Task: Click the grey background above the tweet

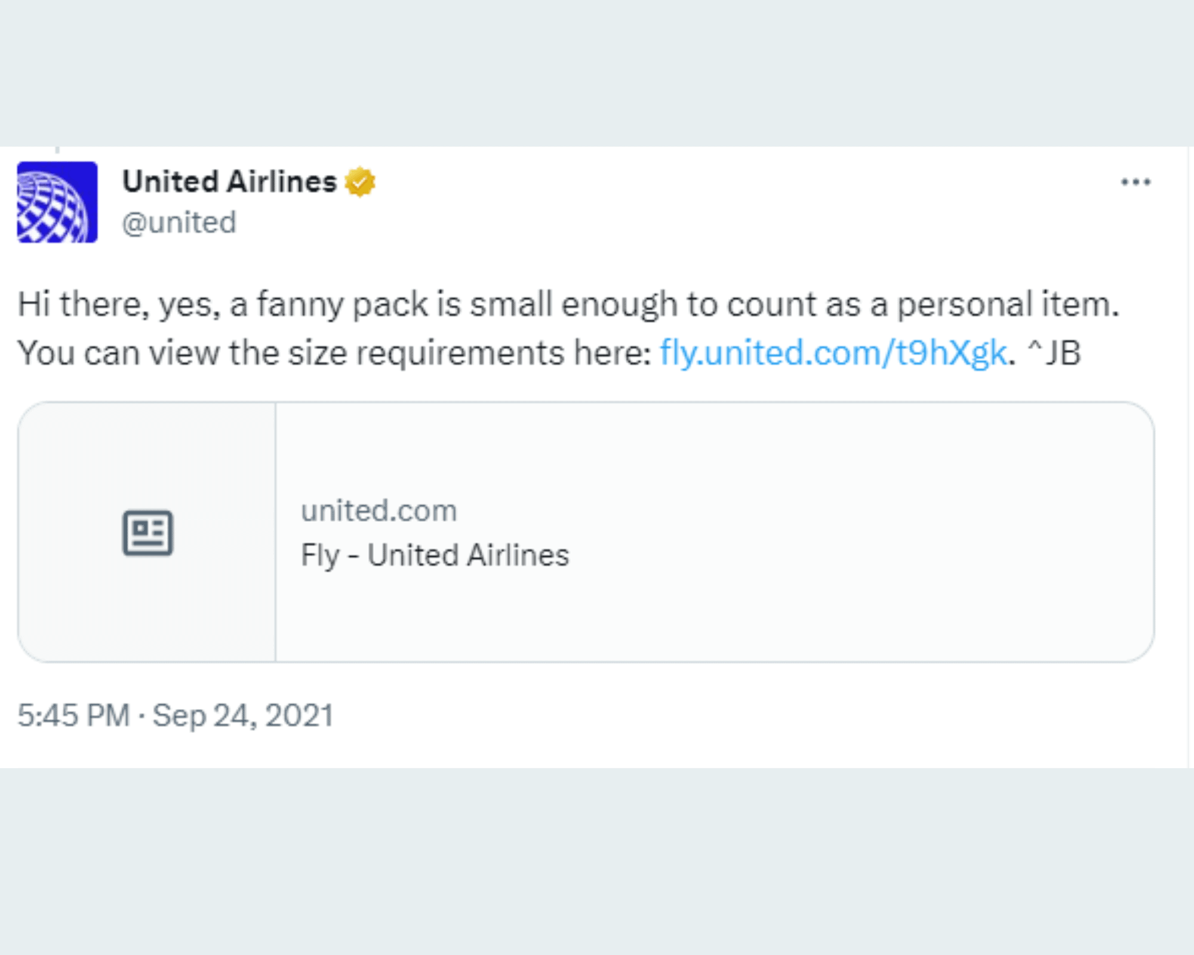Action: point(597,72)
